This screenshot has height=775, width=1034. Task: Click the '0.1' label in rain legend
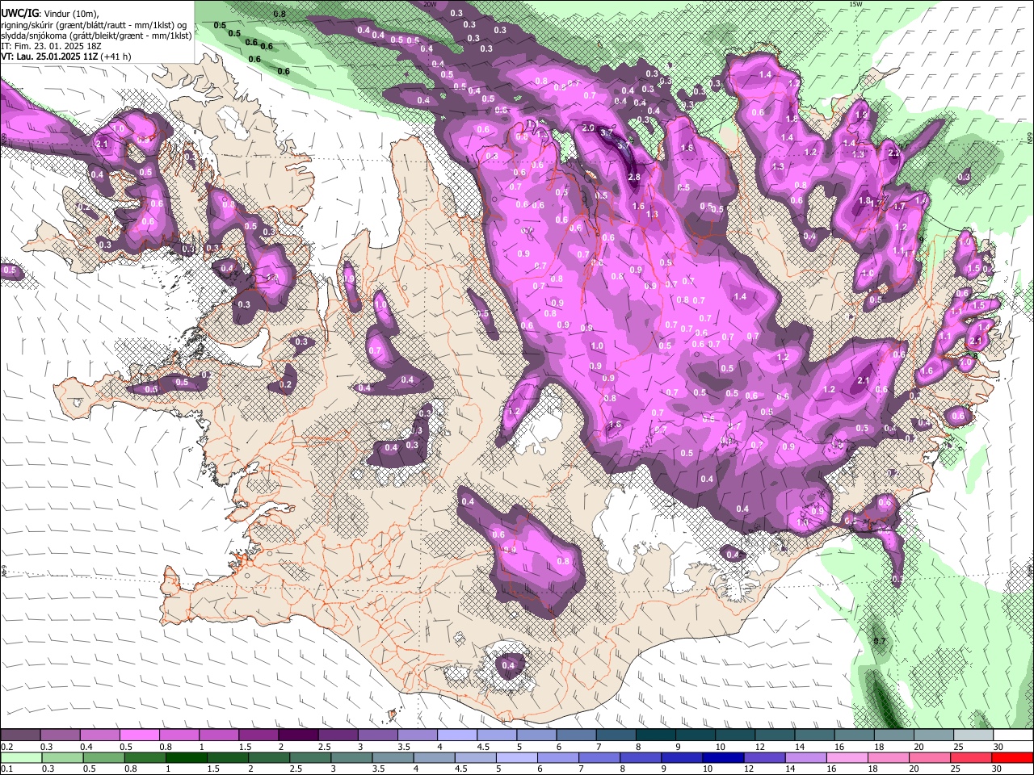coord(6,769)
